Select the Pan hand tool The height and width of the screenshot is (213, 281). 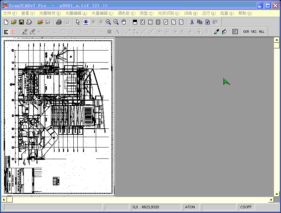124,22
